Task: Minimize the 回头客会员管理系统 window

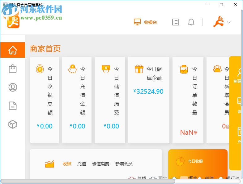Action: click(x=207, y=5)
